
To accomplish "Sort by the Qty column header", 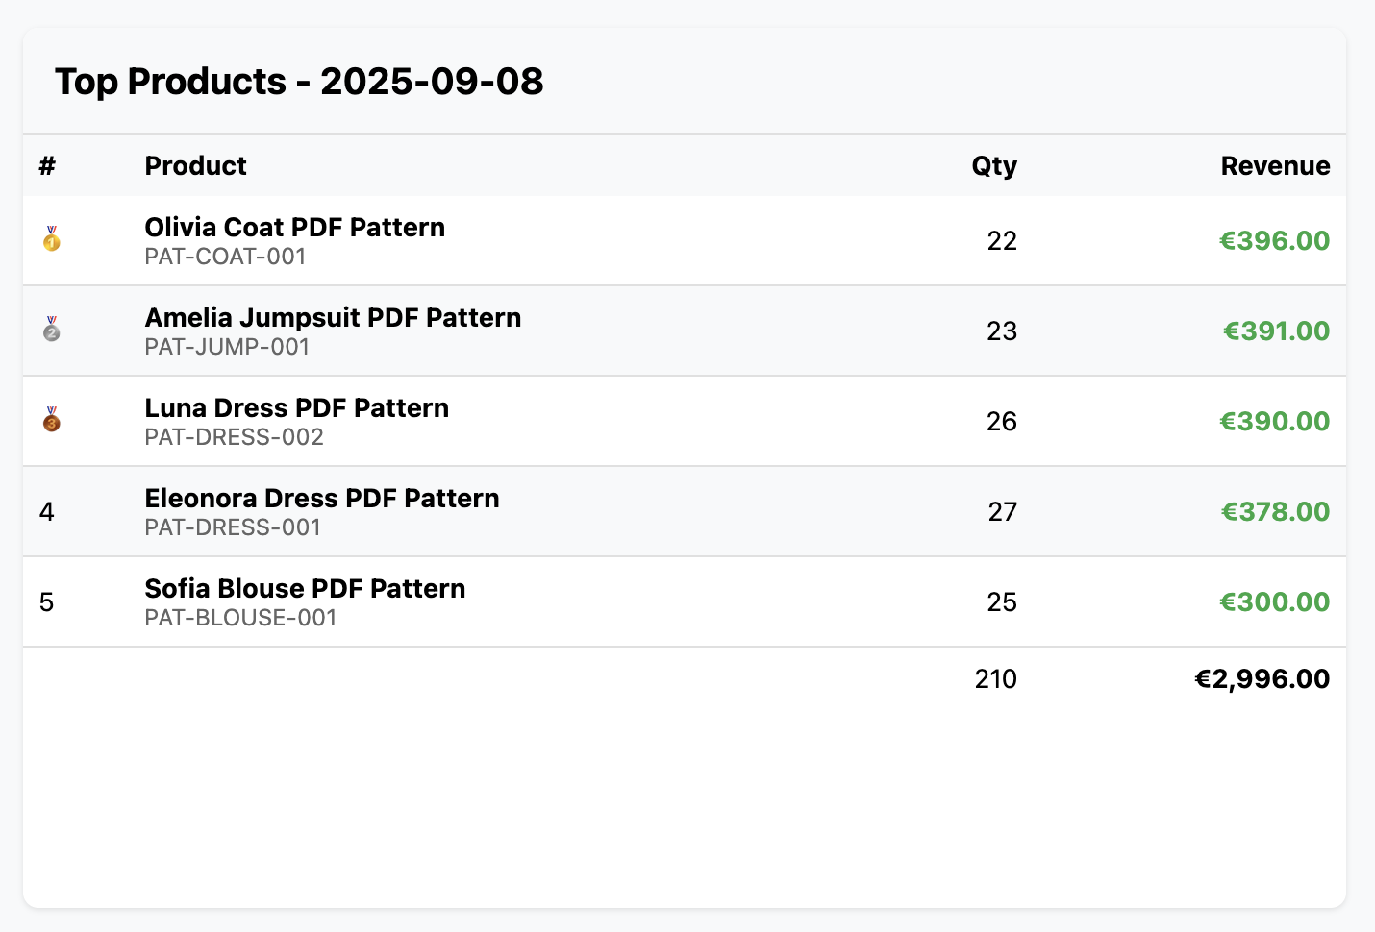I will (x=993, y=166).
